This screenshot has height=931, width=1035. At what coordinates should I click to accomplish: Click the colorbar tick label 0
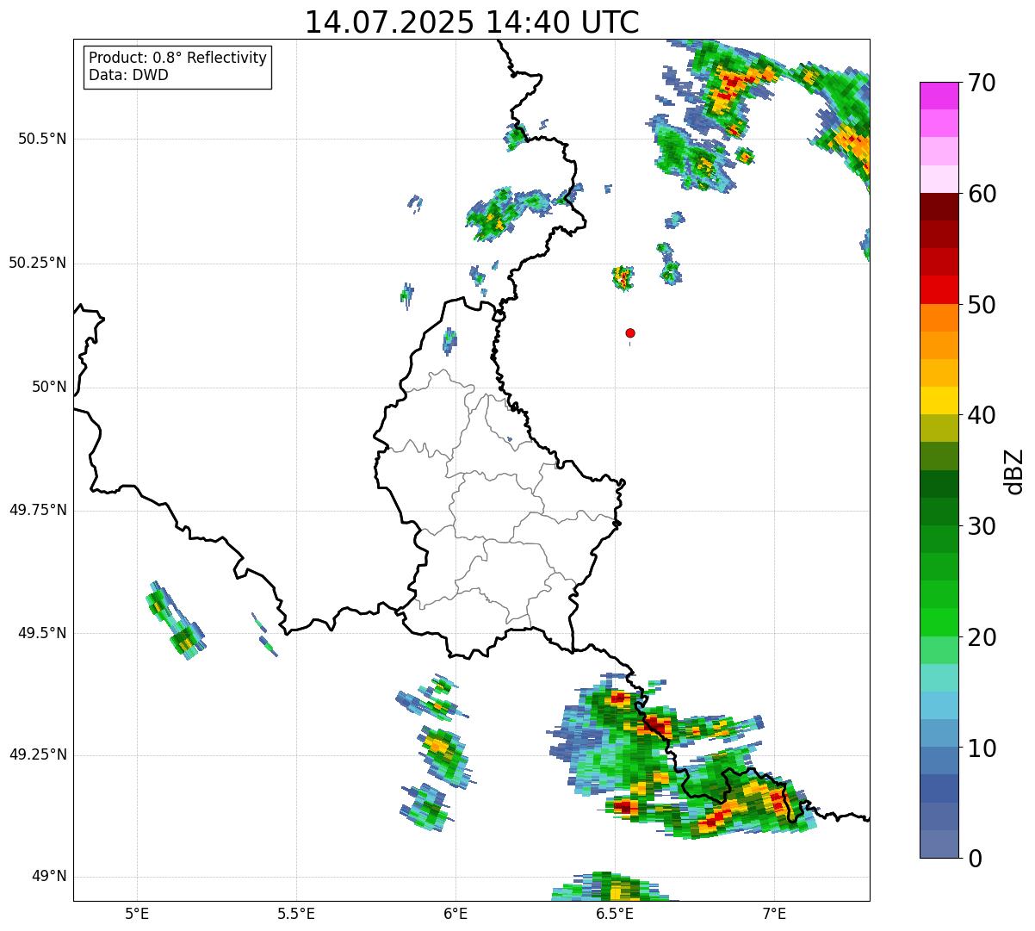(x=974, y=858)
